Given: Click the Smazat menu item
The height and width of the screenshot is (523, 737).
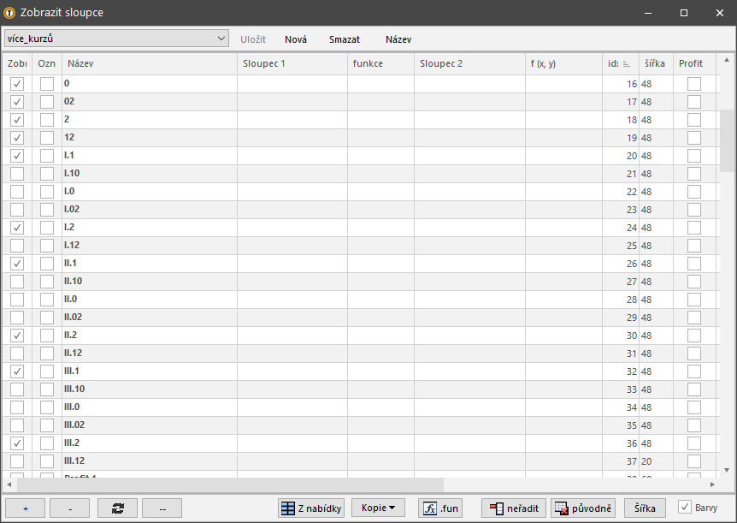Looking at the screenshot, I should click(x=345, y=39).
